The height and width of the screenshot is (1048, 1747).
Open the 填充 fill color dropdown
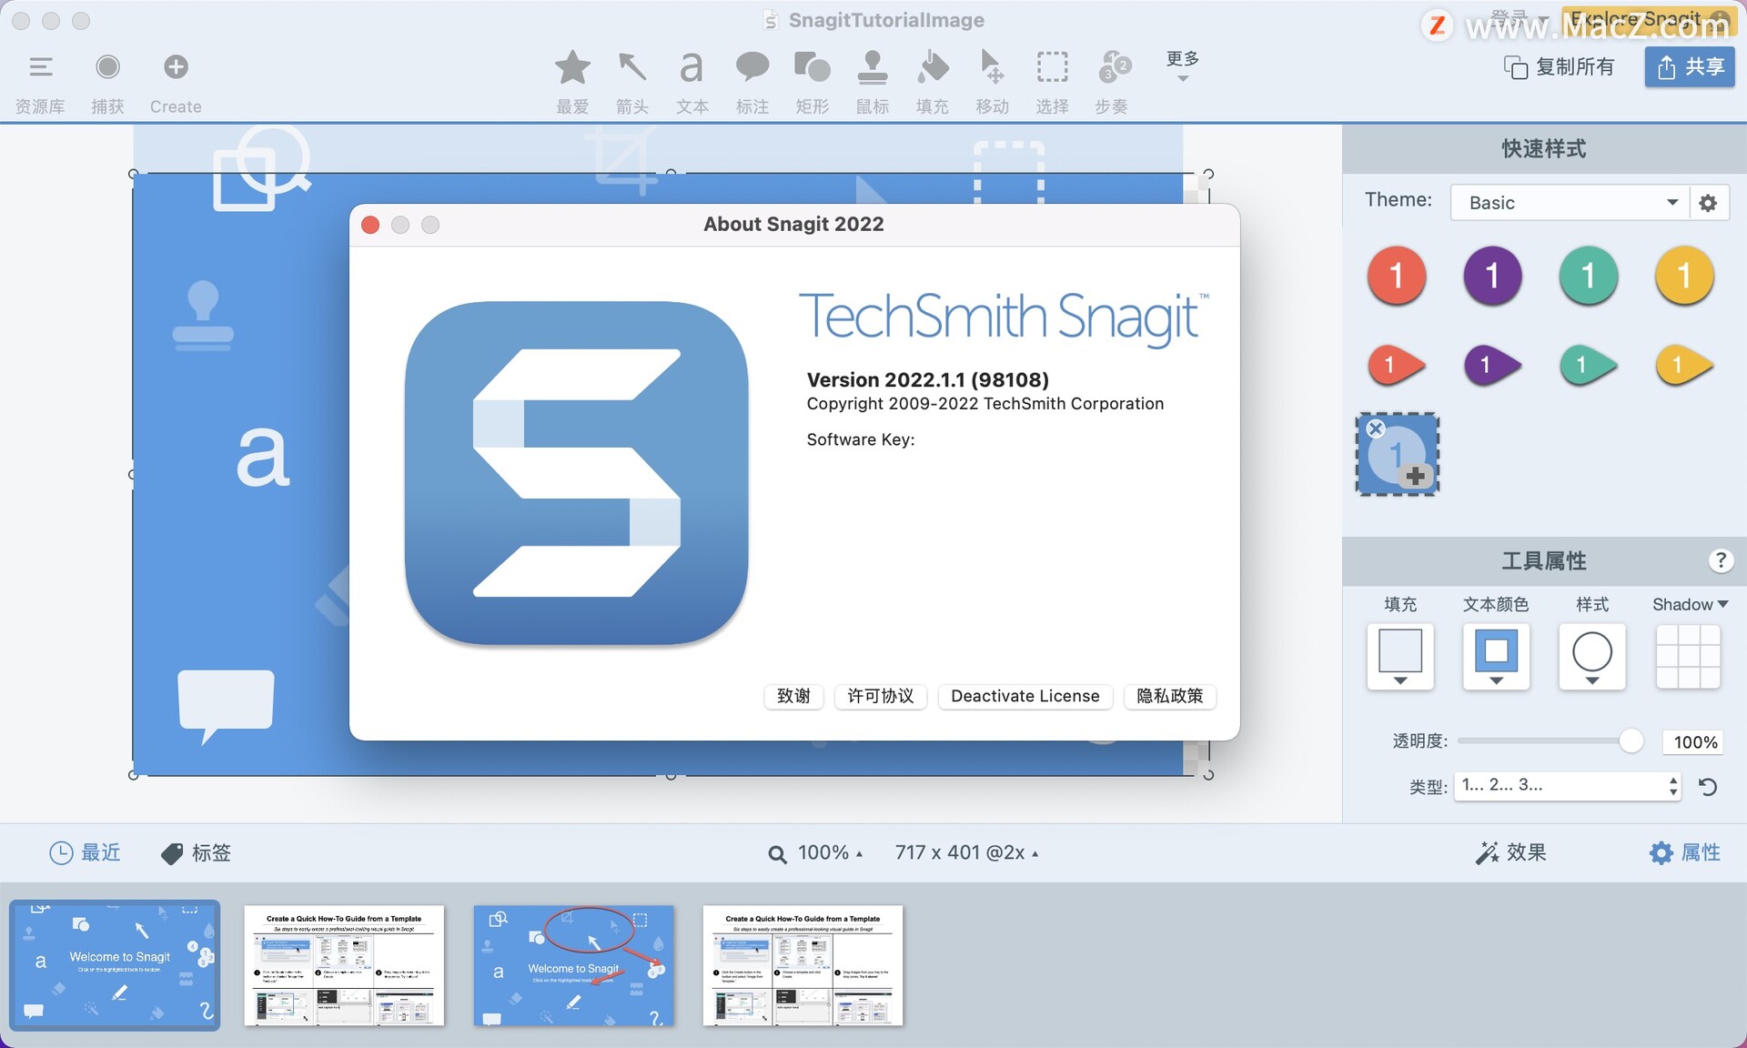tap(1400, 656)
